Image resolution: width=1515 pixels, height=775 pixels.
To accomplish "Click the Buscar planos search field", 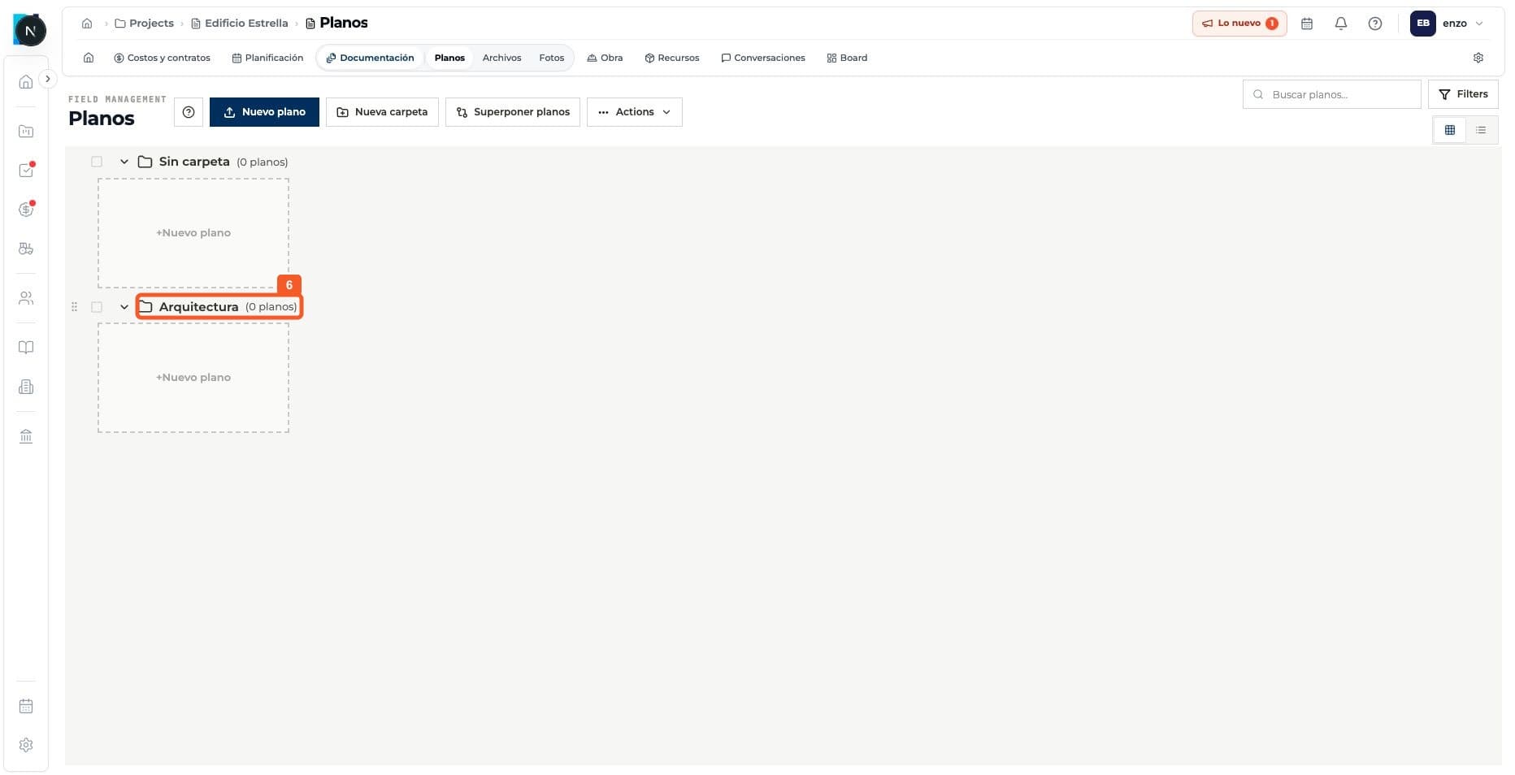I will (1331, 94).
